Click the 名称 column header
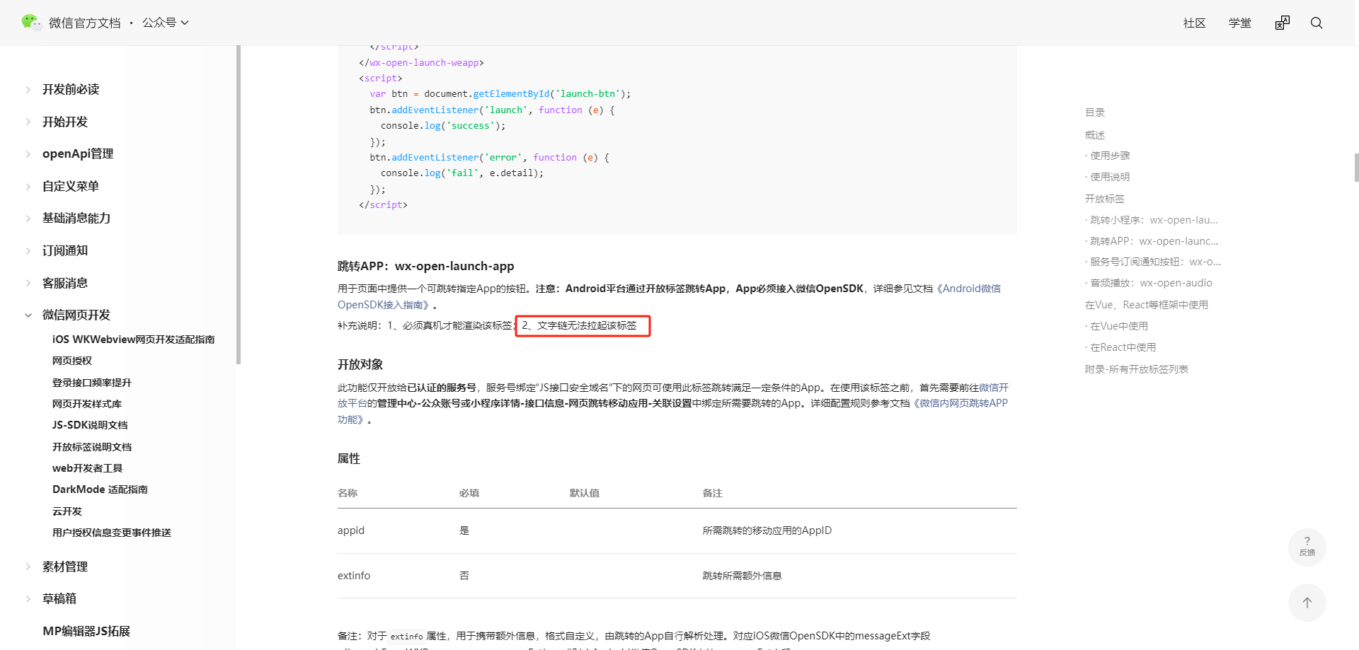The image size is (1359, 650). (348, 493)
